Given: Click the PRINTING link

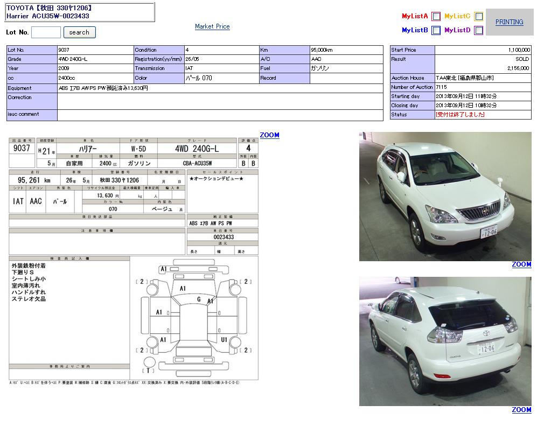Looking at the screenshot, I should click(509, 22).
